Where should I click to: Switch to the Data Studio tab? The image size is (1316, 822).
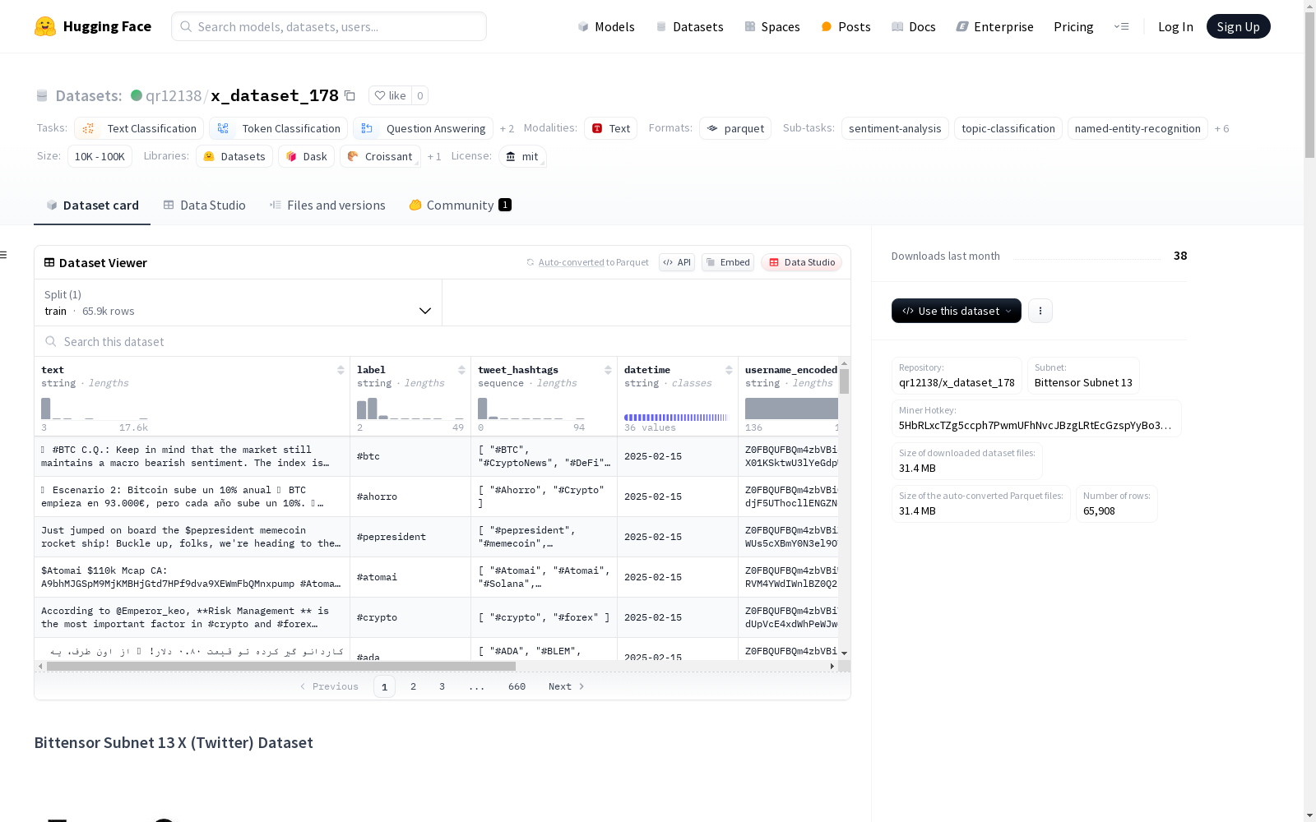pyautogui.click(x=204, y=205)
